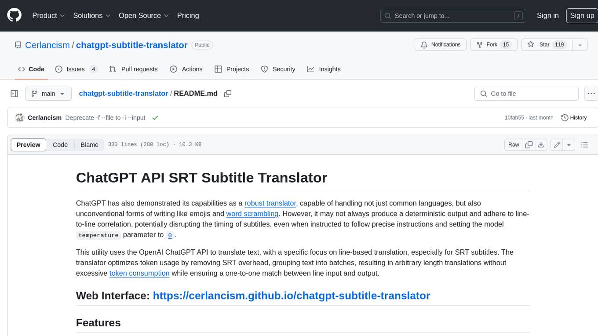
Task: Click the Public repository badge
Action: click(x=202, y=45)
